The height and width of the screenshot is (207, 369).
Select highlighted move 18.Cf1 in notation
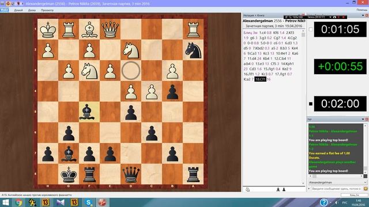260,79
